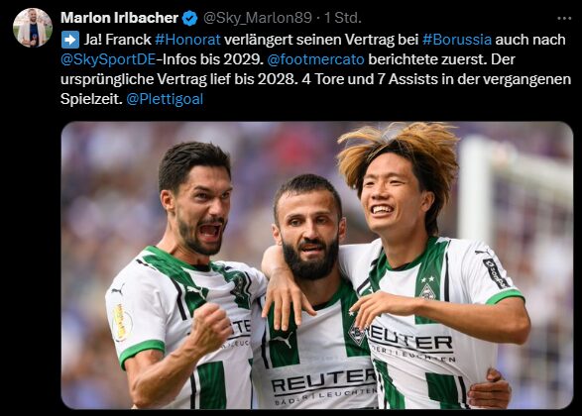The image size is (582, 416).
Task: Open the @Plettigoal profile mention
Action: pos(165,99)
